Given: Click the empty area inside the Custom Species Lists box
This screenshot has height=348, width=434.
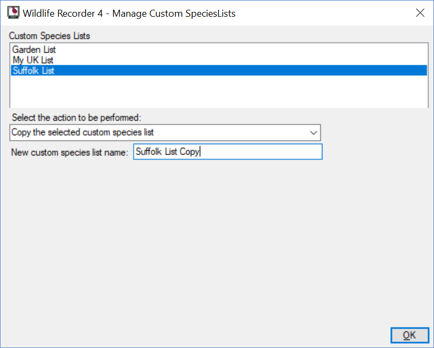Looking at the screenshot, I should [x=219, y=91].
